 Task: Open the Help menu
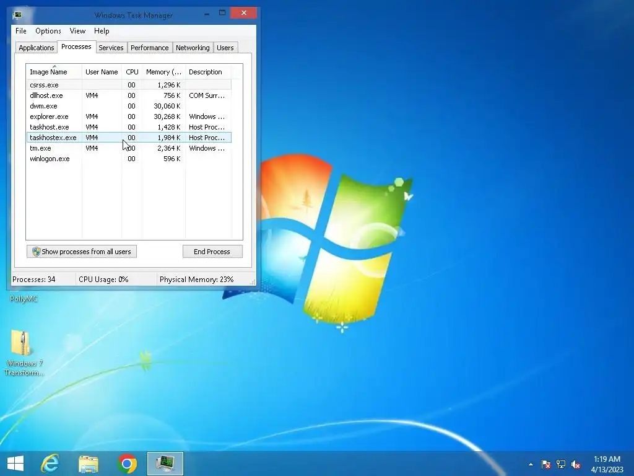pos(102,31)
